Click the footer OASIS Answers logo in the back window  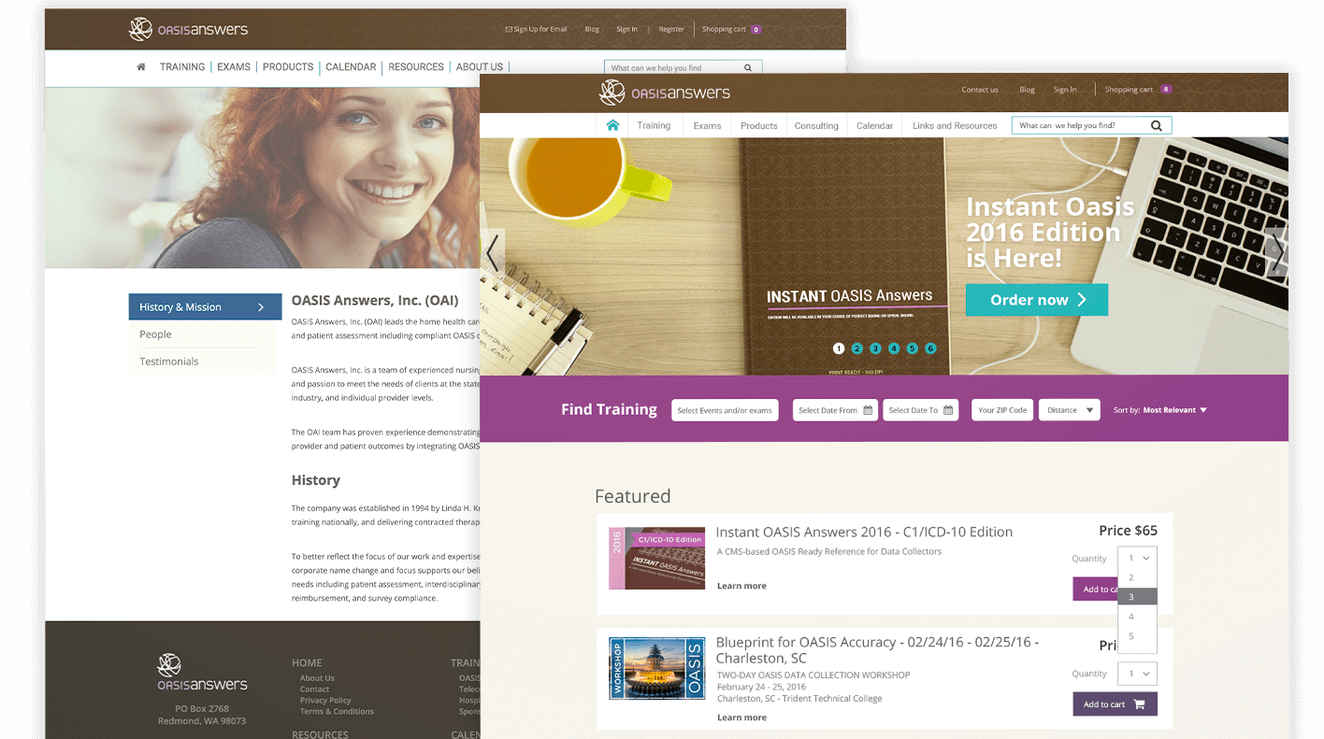(202, 673)
